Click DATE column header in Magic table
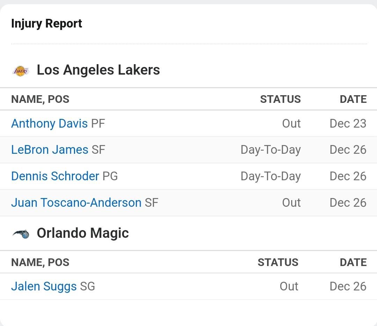This screenshot has height=326, width=377. coord(353,263)
